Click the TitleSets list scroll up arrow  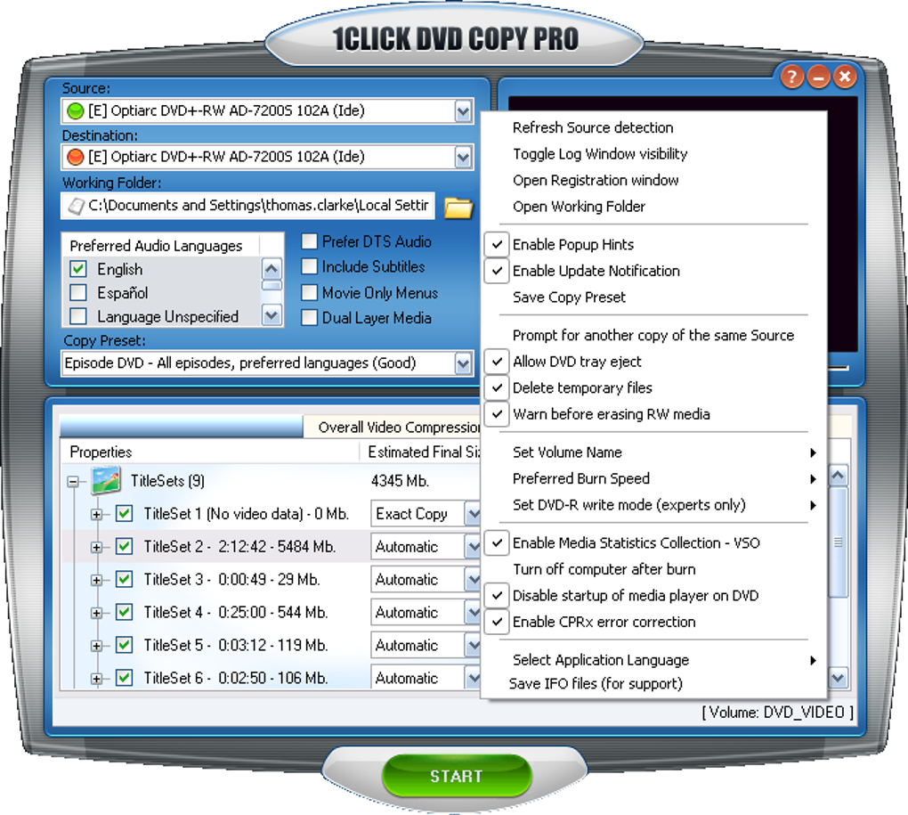(839, 476)
